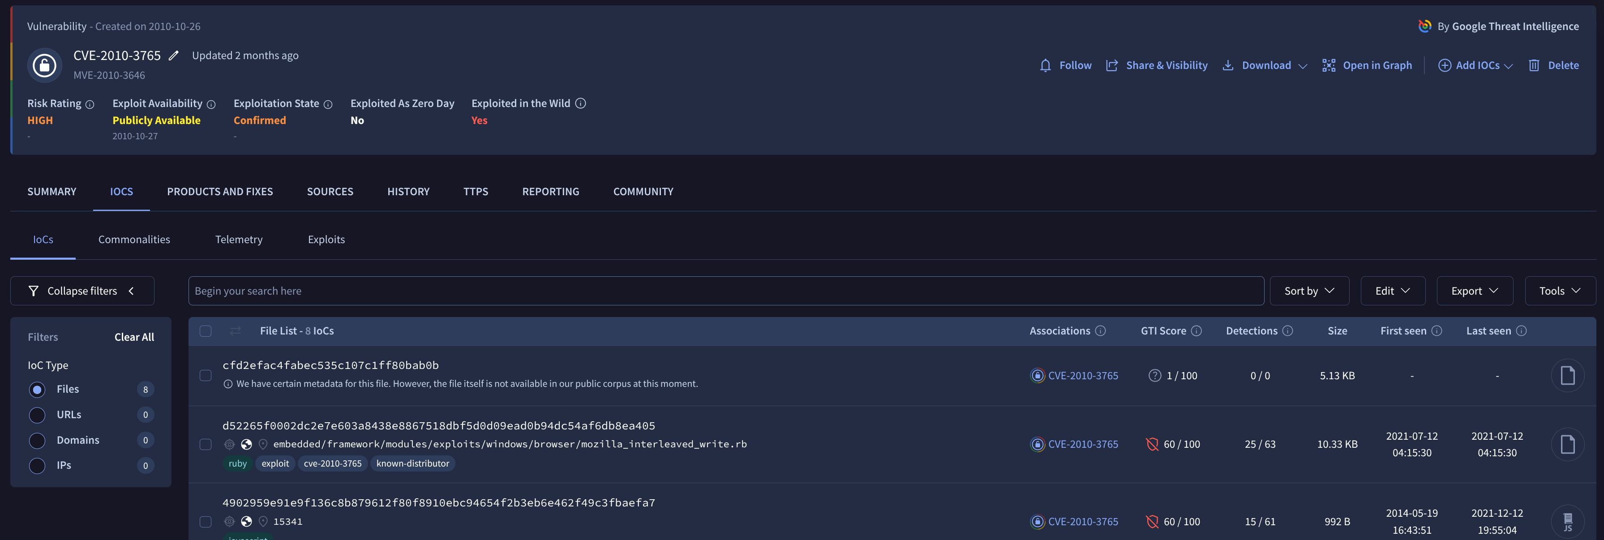Viewport: 1604px width, 540px height.
Task: Switch to PRODUCTS AND FIXES tab
Action: [x=220, y=192]
